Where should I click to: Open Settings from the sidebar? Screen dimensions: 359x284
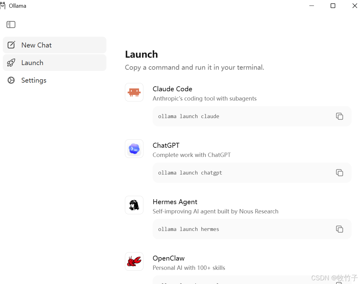55,80
